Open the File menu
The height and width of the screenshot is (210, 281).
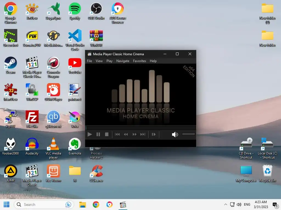tap(89, 61)
